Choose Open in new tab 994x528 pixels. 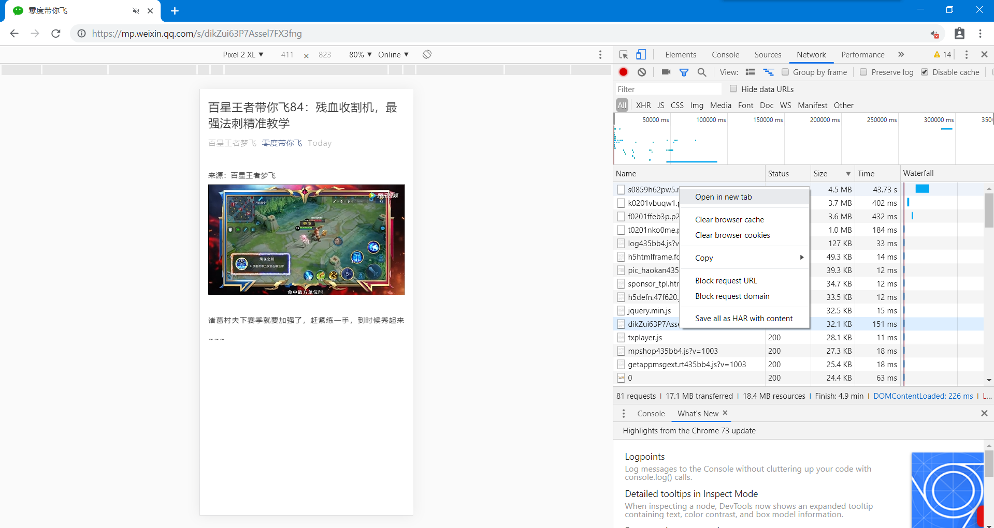pyautogui.click(x=723, y=197)
